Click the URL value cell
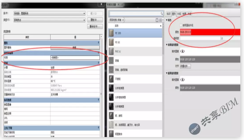 click(75, 118)
